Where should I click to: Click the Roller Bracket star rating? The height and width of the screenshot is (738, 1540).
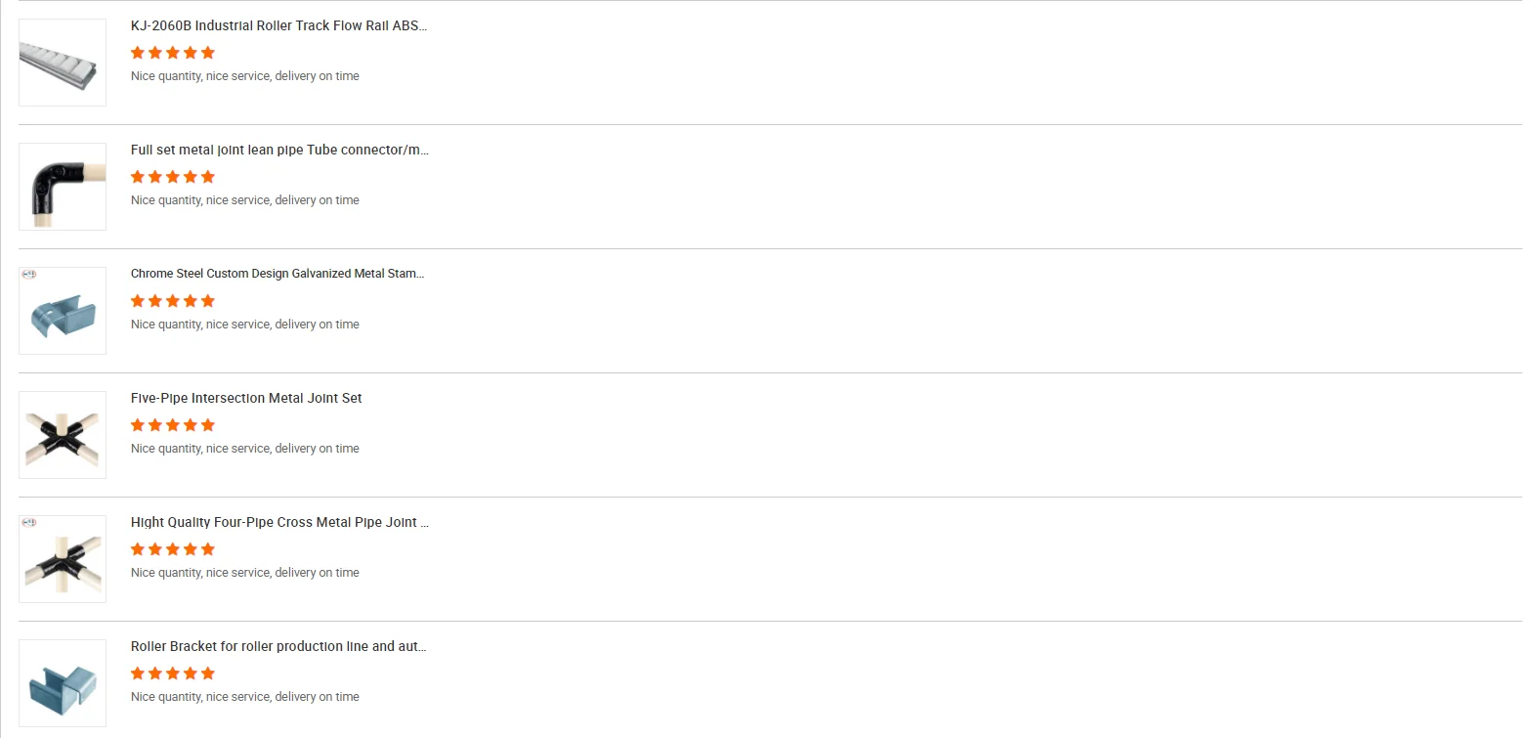coord(173,673)
